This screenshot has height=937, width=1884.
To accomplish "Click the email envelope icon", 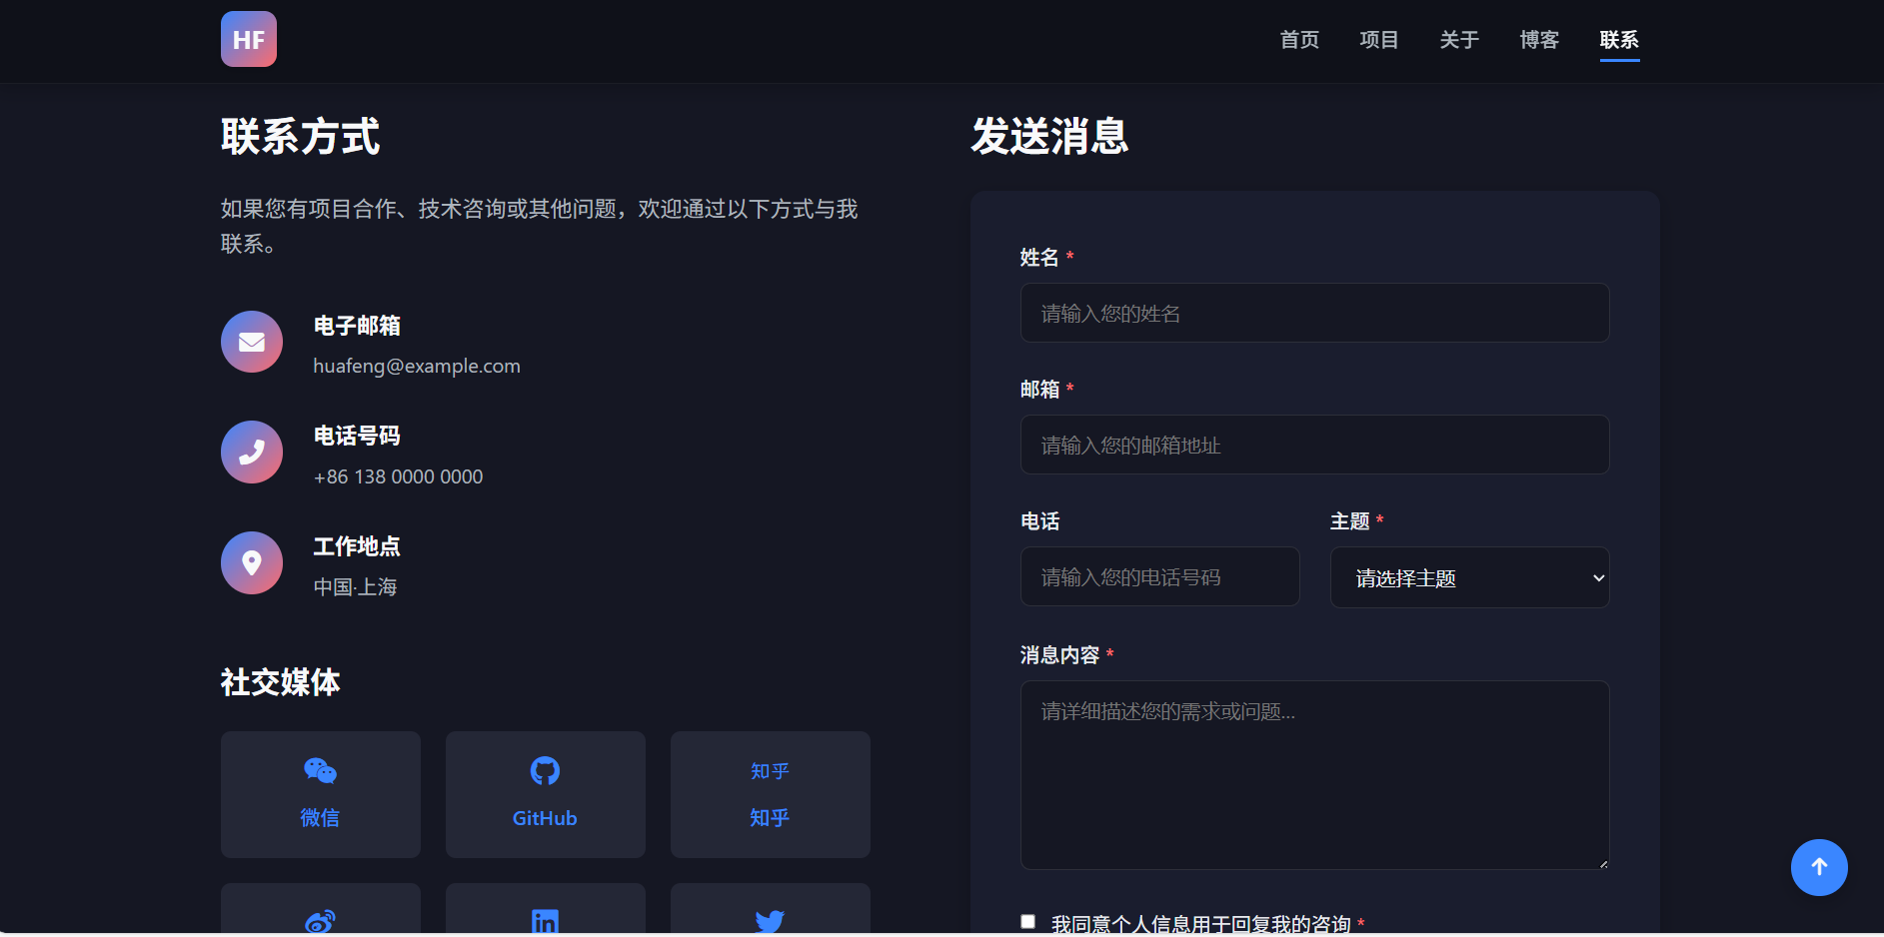I will coord(252,342).
